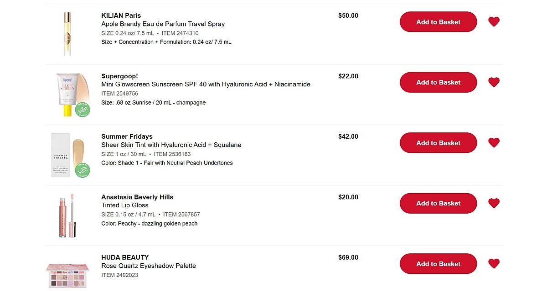Viewport: 547px width, 291px height.
Task: Add KILIAN Apple Brandy spray to basket
Action: tap(438, 22)
